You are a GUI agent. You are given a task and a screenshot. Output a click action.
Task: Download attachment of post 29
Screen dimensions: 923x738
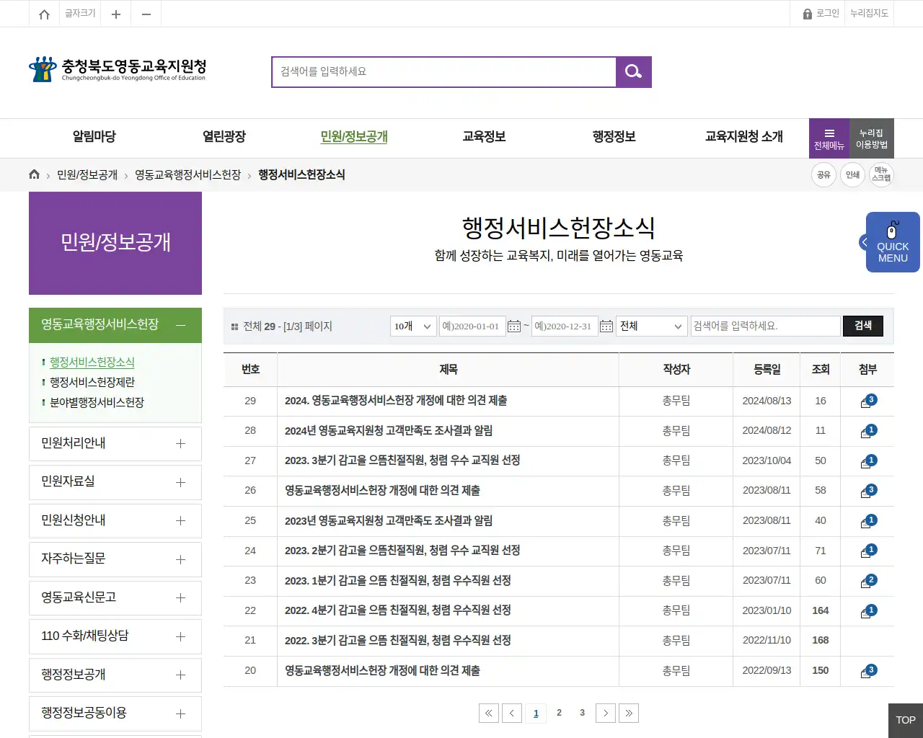pyautogui.click(x=868, y=401)
